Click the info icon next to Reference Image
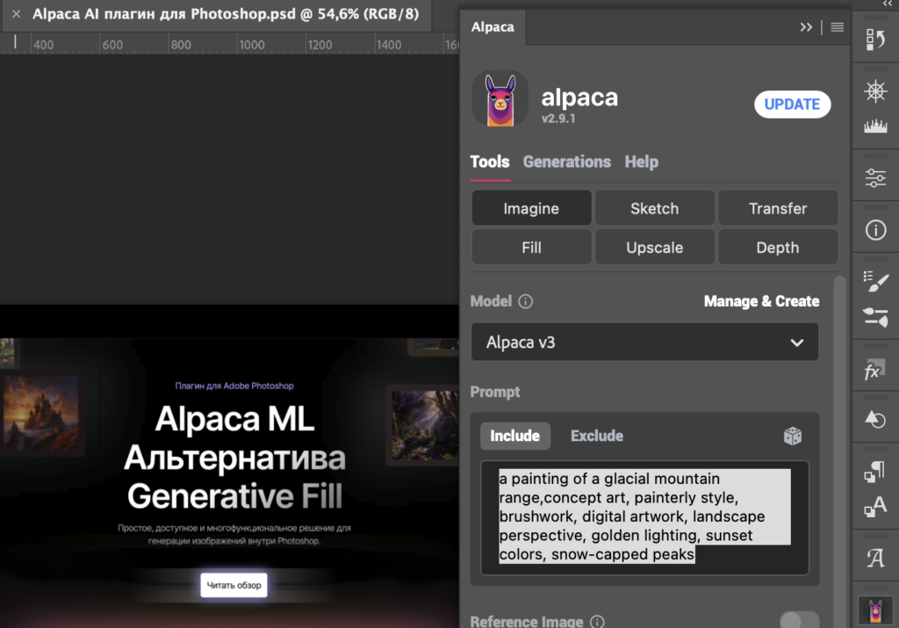This screenshot has width=899, height=628. 597,622
